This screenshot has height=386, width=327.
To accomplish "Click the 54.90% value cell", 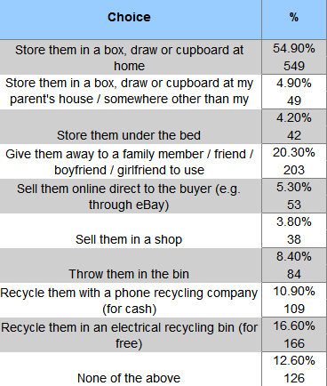I will tap(294, 57).
